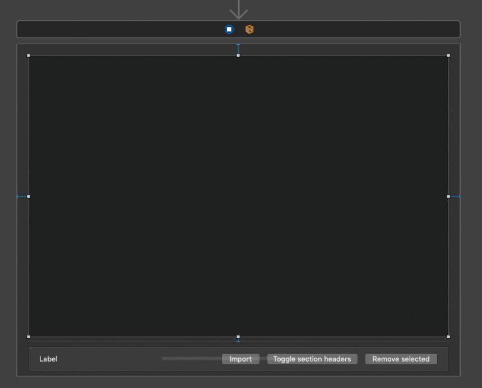
Task: Select the trailing constraint indicator on right edge
Action: [455, 197]
